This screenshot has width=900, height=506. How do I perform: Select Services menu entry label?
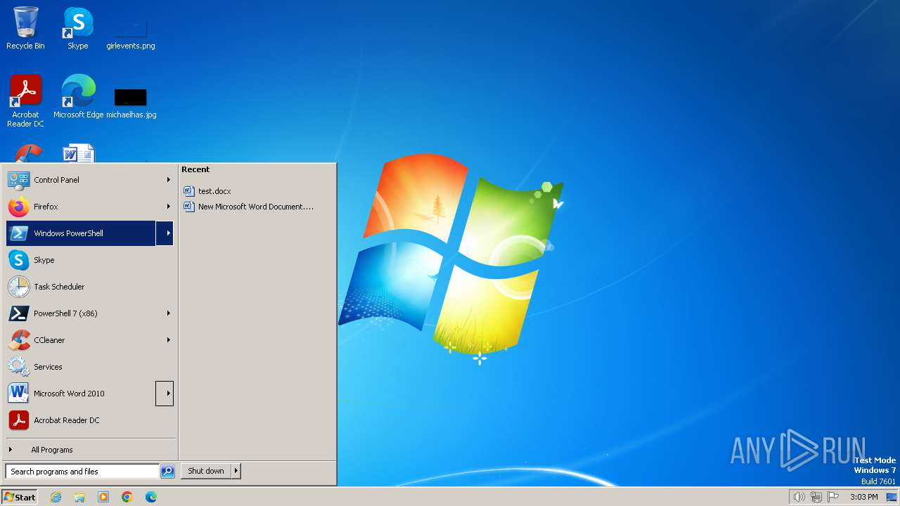(x=48, y=367)
